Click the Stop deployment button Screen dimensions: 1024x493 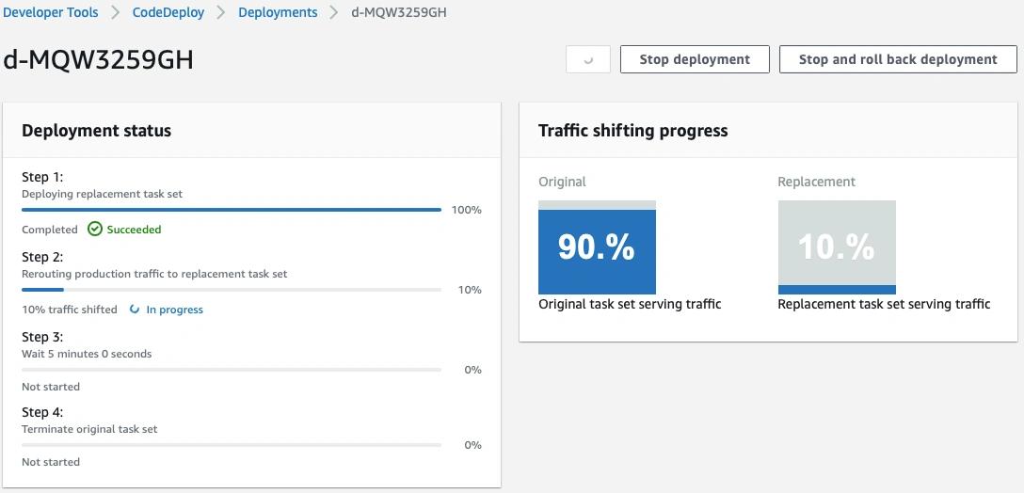(695, 59)
